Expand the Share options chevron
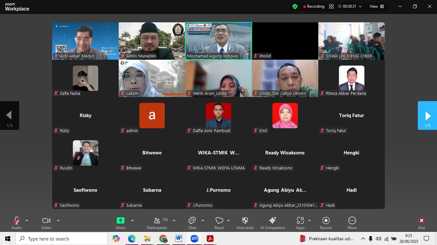The image size is (437, 245). tap(132, 220)
